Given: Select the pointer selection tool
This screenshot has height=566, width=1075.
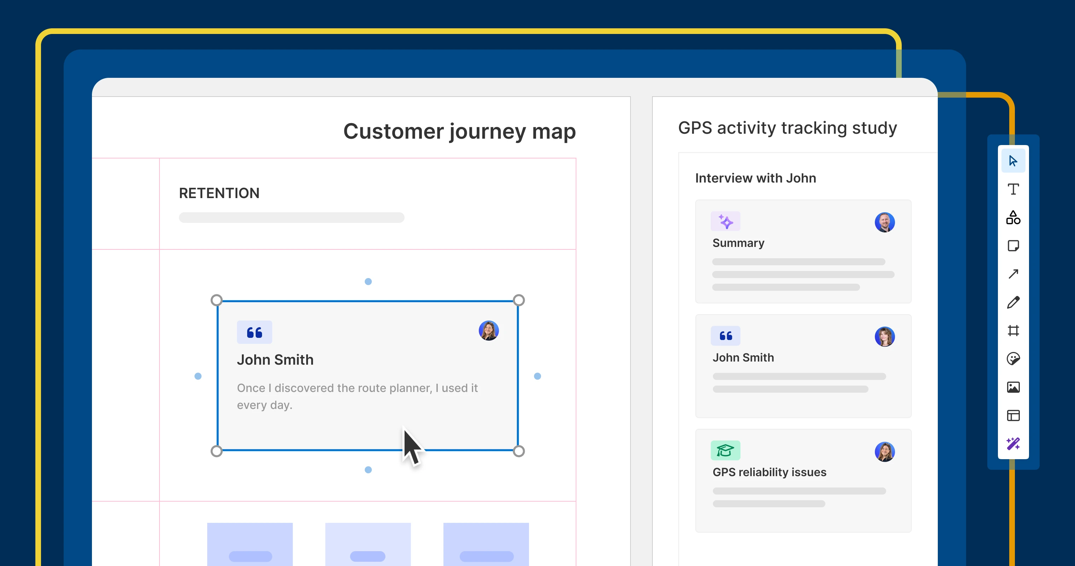Looking at the screenshot, I should pos(1013,161).
